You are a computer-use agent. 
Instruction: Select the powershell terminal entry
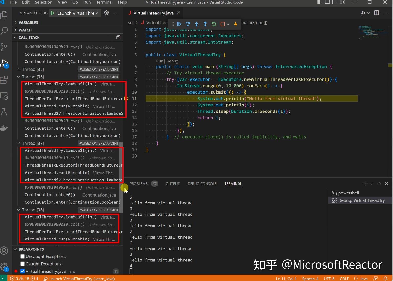pos(348,193)
